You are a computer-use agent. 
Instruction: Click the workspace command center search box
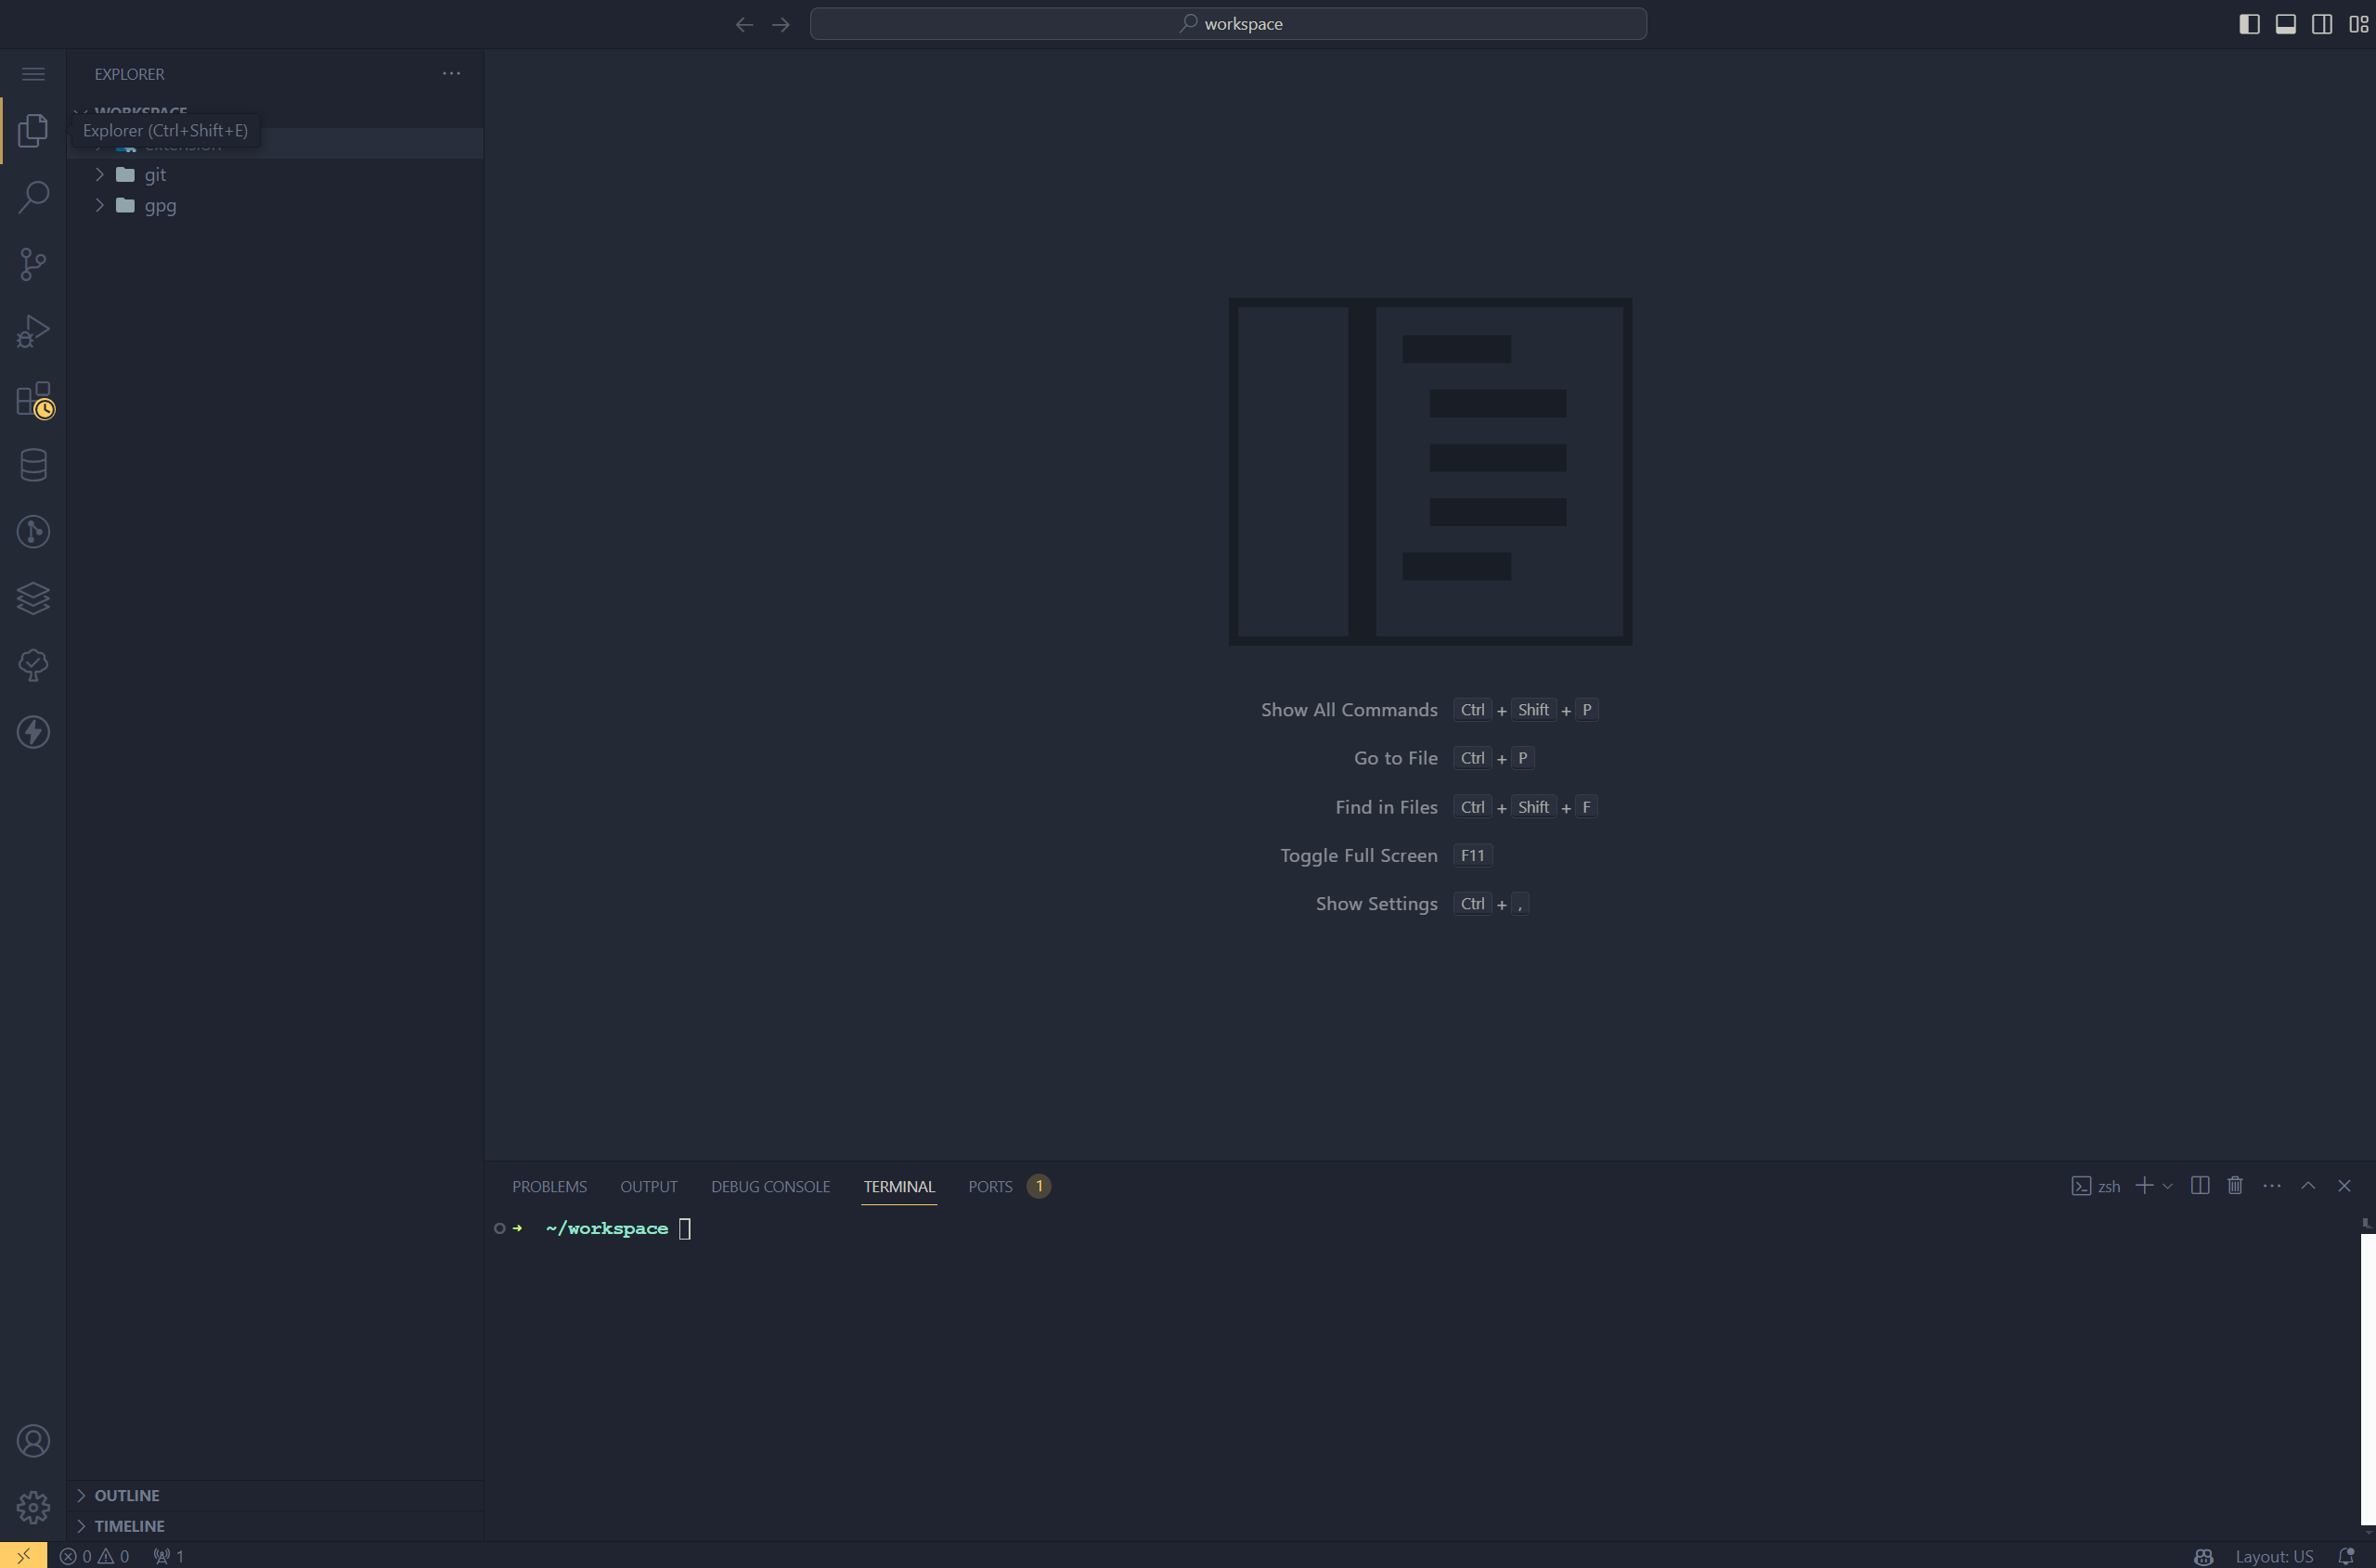(x=1228, y=24)
